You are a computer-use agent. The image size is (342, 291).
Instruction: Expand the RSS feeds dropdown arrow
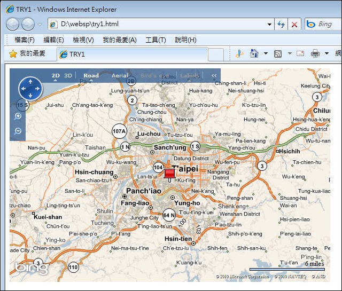290,53
